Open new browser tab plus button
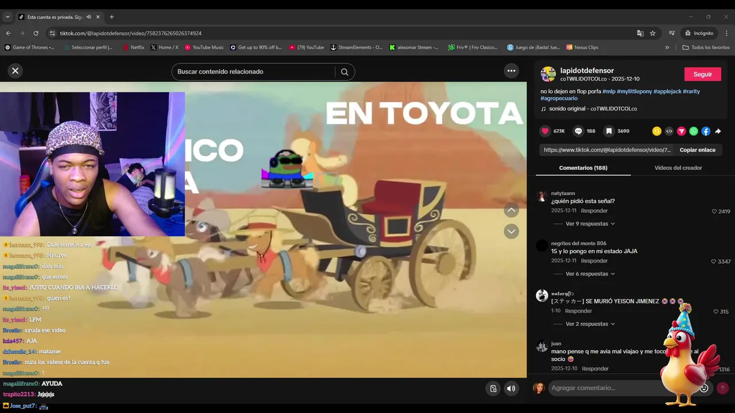 [x=111, y=17]
